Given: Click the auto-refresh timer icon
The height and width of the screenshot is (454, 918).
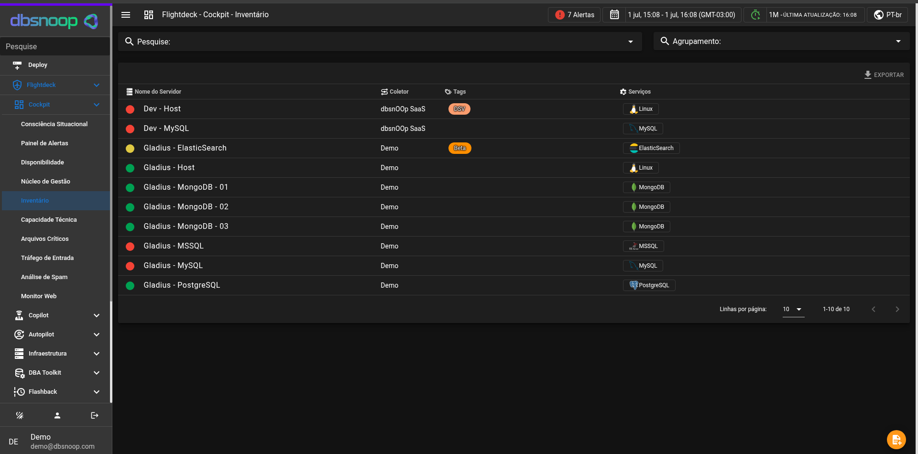Looking at the screenshot, I should pos(755,15).
